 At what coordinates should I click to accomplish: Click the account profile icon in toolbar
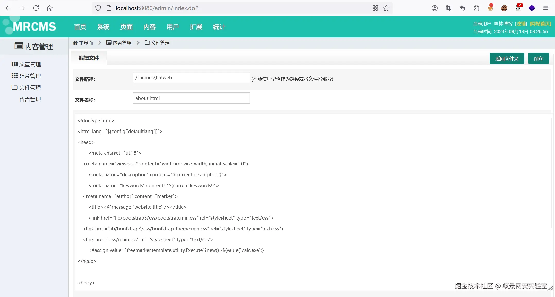(x=435, y=8)
